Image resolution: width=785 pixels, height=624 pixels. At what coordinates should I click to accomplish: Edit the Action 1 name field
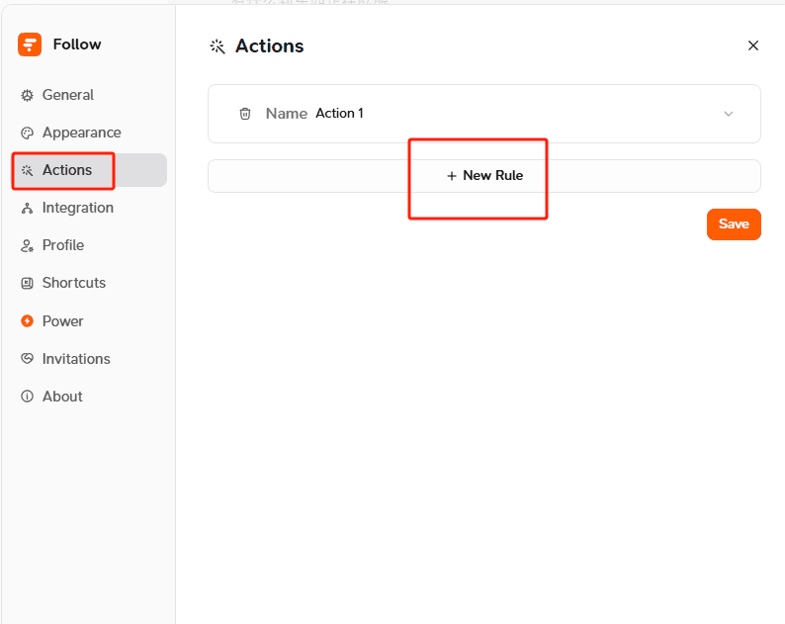tap(339, 114)
